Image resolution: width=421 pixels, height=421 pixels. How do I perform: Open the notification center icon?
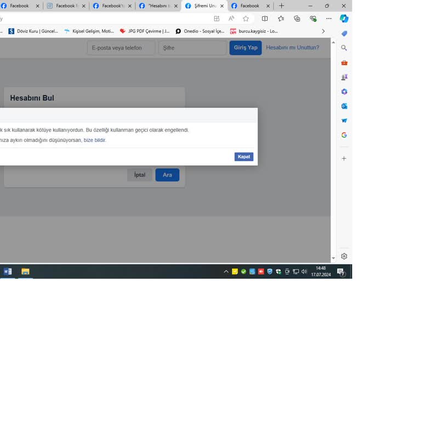[342, 272]
